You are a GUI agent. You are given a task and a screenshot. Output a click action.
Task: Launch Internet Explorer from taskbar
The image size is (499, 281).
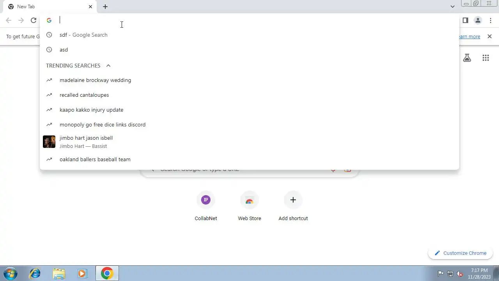click(35, 273)
